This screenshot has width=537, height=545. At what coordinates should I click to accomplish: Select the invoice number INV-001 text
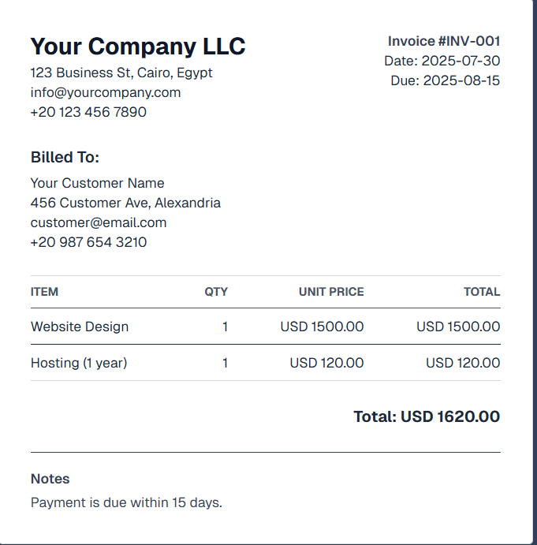444,41
